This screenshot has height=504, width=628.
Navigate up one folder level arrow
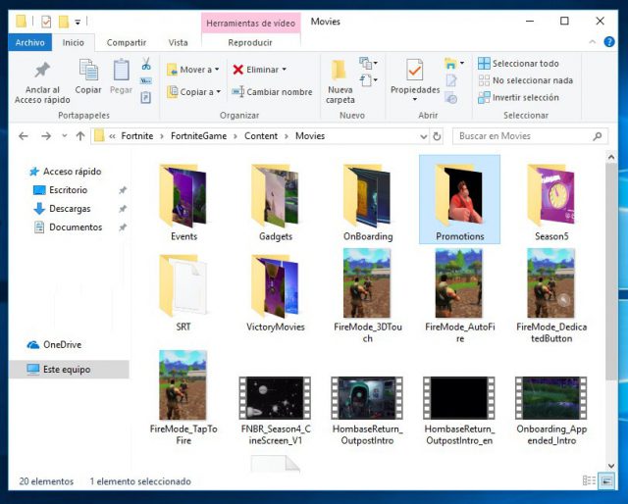click(77, 136)
